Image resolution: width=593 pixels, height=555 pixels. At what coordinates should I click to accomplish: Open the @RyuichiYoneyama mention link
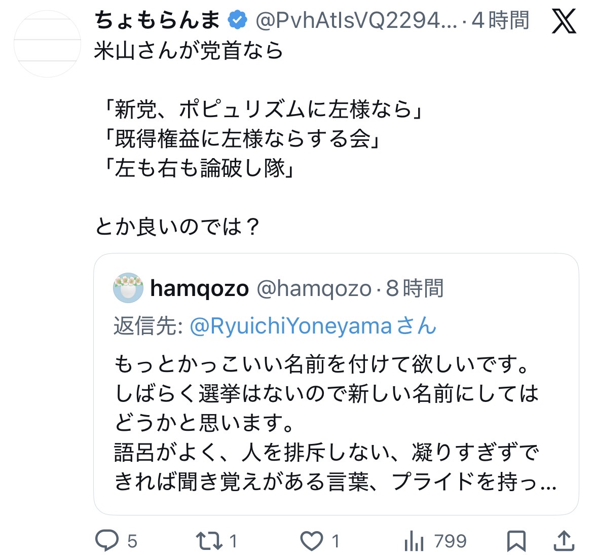point(313,326)
